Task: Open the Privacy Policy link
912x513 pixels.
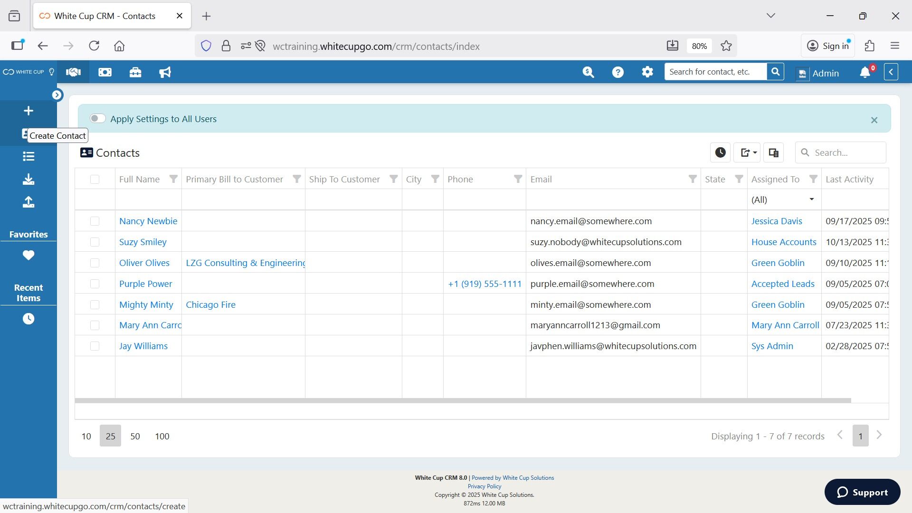Action: coord(484,486)
